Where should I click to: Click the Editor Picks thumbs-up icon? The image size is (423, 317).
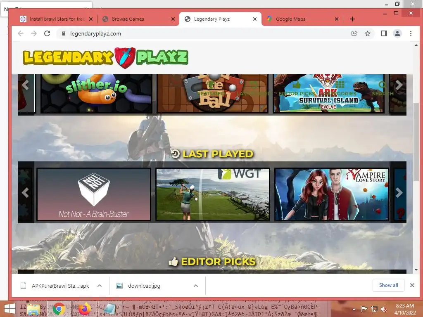point(173,261)
